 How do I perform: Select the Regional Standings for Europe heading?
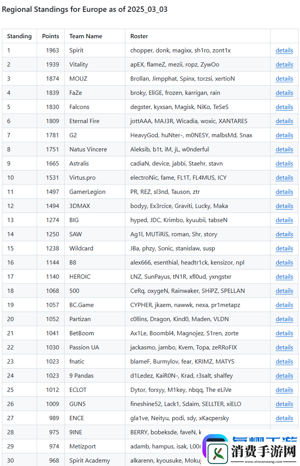coord(85,9)
